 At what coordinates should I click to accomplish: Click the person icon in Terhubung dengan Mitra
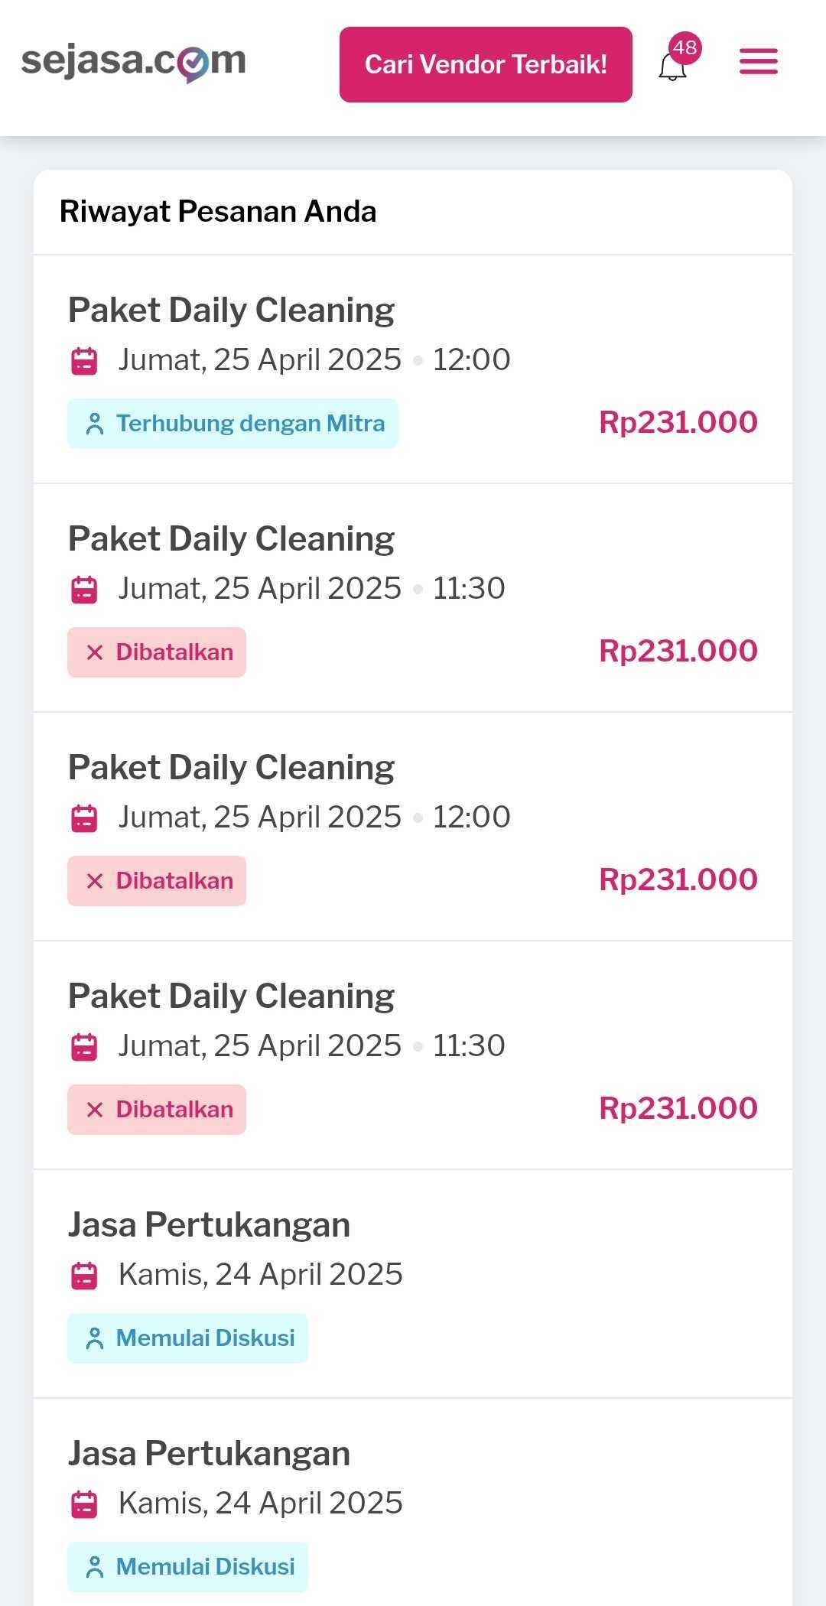[x=95, y=424]
